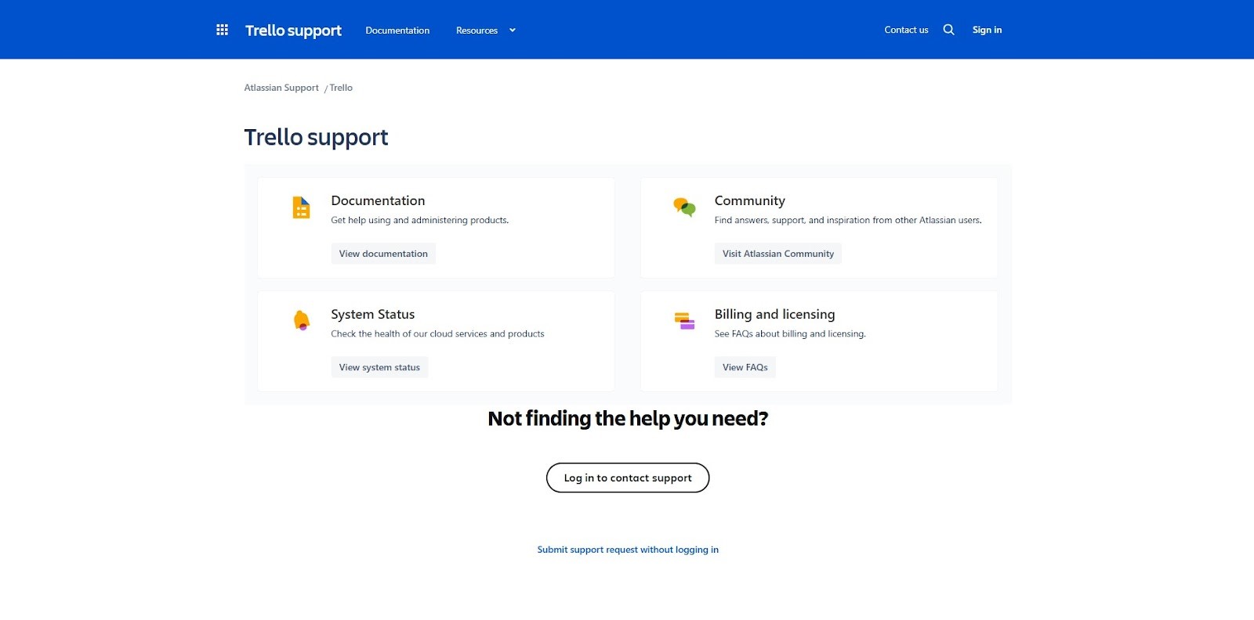The width and height of the screenshot is (1254, 620).
Task: Click the View system status button
Action: (379, 367)
